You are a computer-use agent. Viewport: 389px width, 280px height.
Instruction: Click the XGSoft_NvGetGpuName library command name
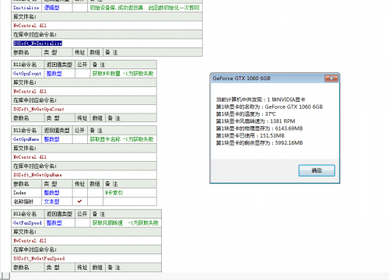(37, 175)
